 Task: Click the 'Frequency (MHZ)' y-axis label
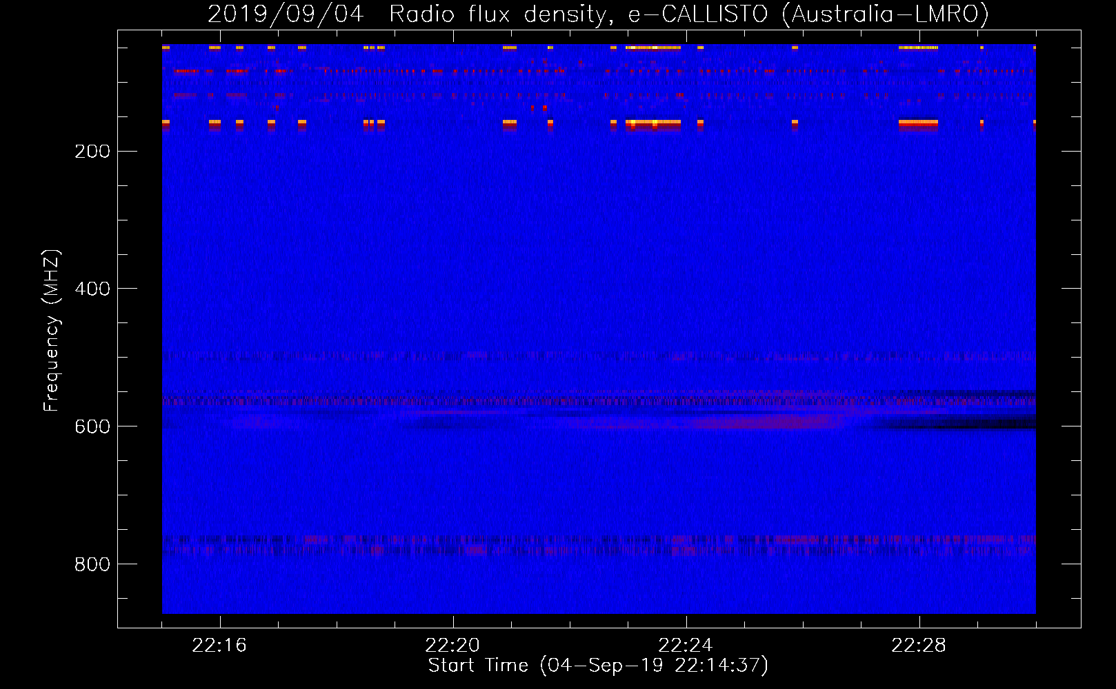coord(52,330)
